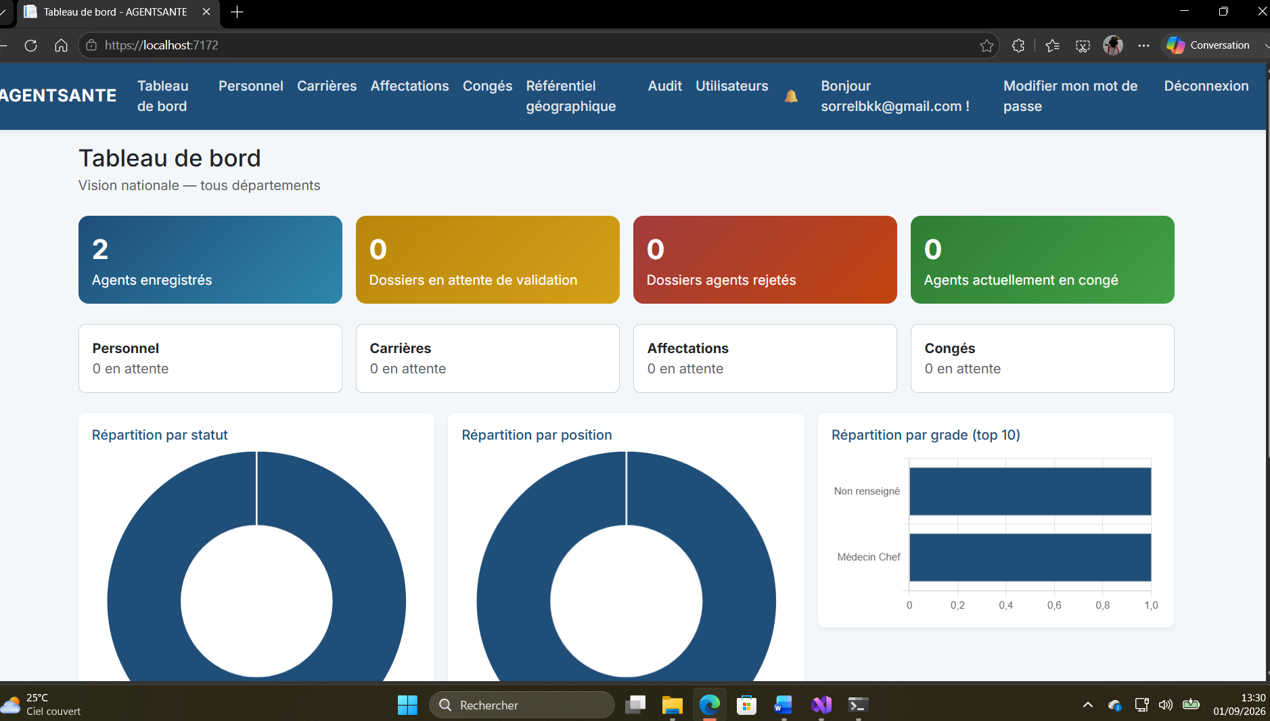Open Référentiel géographique menu
Screen dimensions: 1270x721
coord(571,96)
